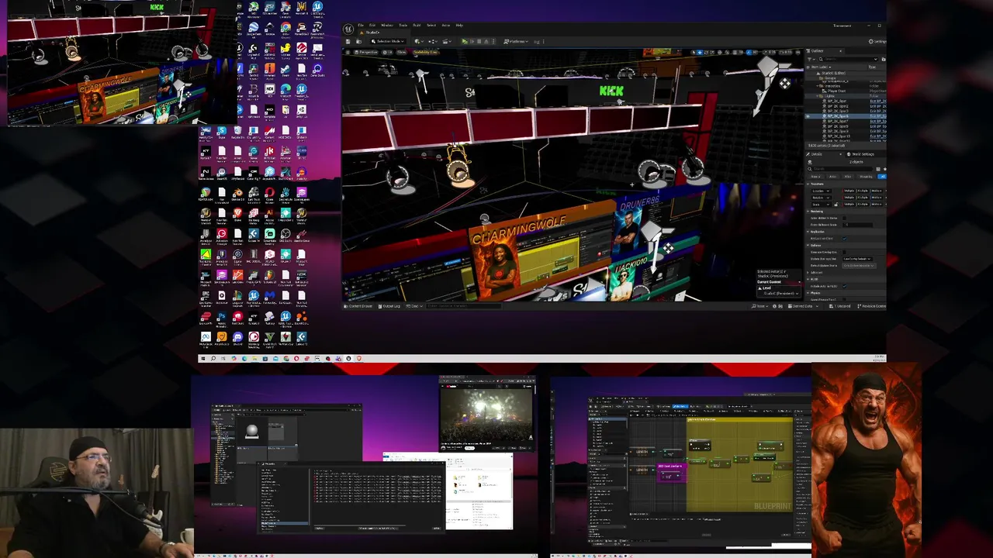The height and width of the screenshot is (558, 993).
Task: Save the current level with the toolbar save icon
Action: pos(348,41)
